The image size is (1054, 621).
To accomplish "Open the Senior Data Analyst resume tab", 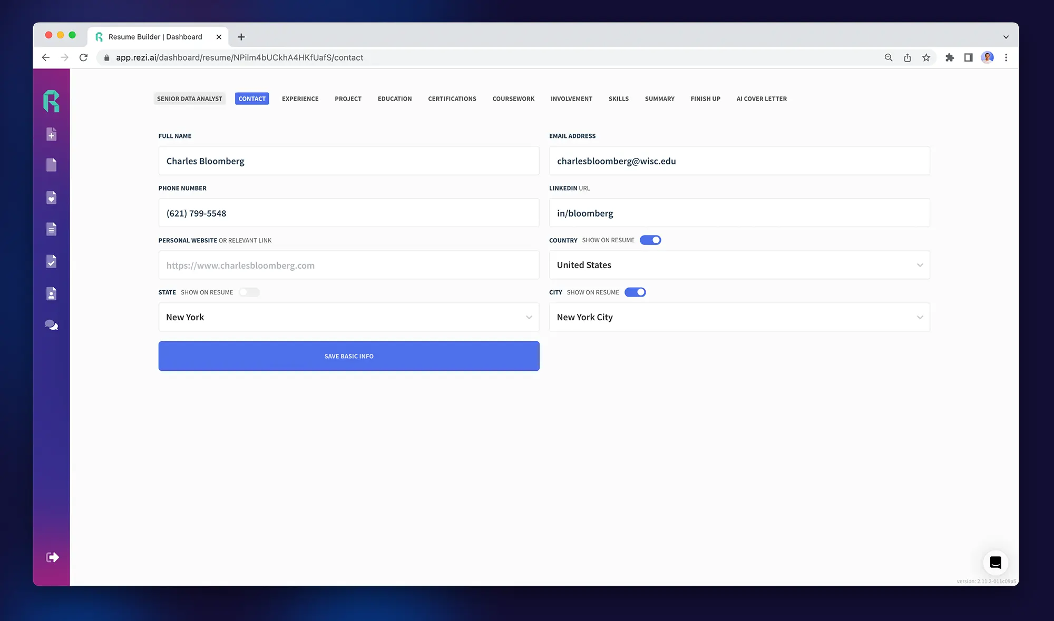I will tap(190, 98).
